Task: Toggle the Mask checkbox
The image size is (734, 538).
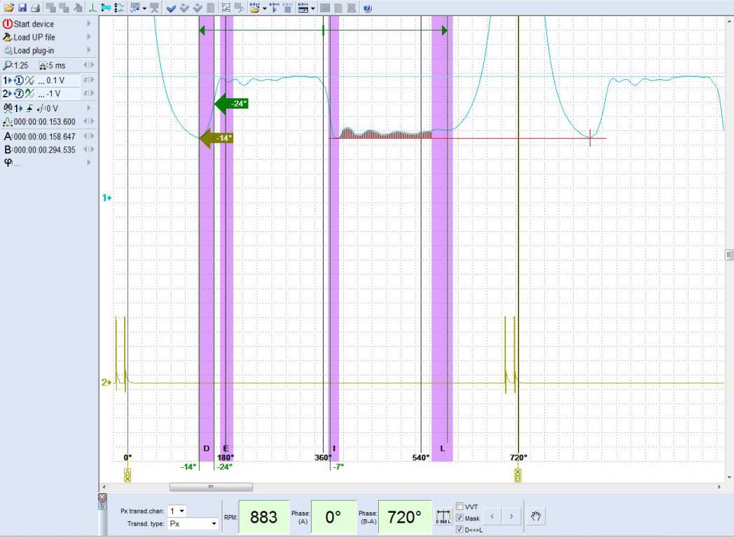Action: pos(459,518)
